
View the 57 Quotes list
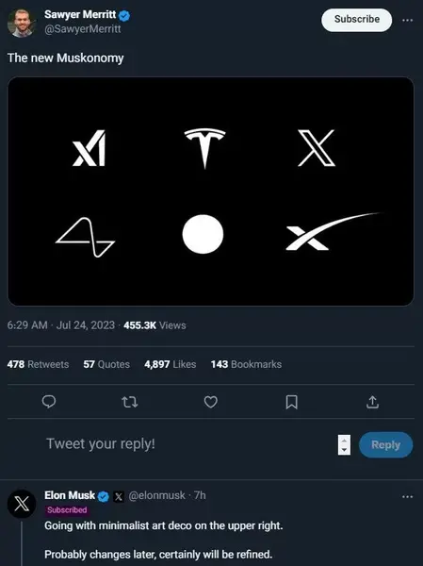pos(106,364)
